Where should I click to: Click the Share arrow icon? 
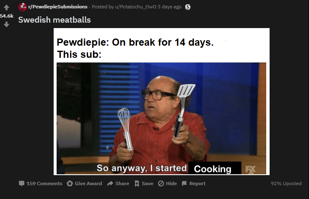(110, 183)
